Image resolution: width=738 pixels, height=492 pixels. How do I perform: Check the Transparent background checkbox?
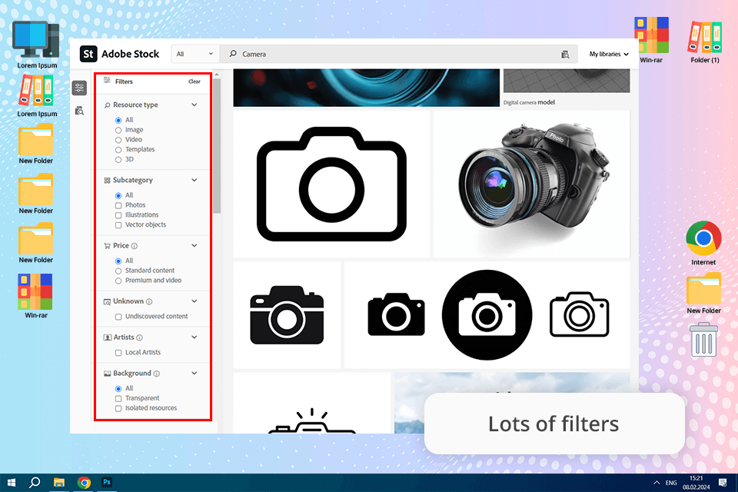(x=118, y=399)
